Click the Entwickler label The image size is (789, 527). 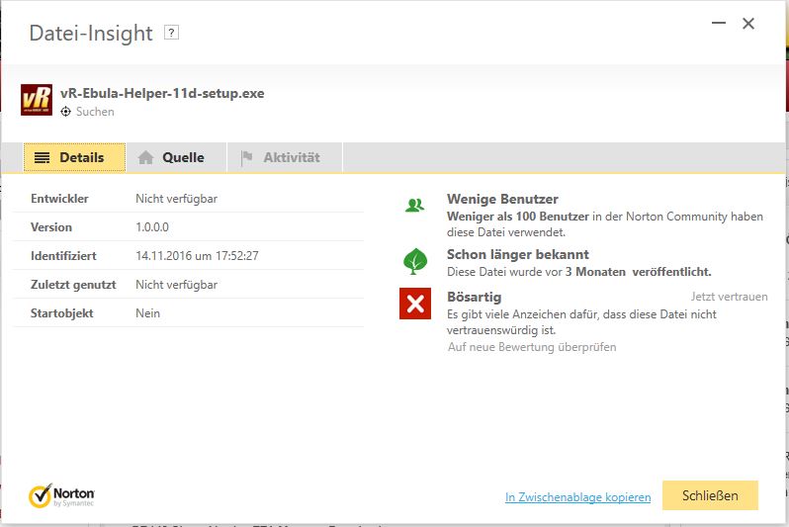tap(59, 199)
